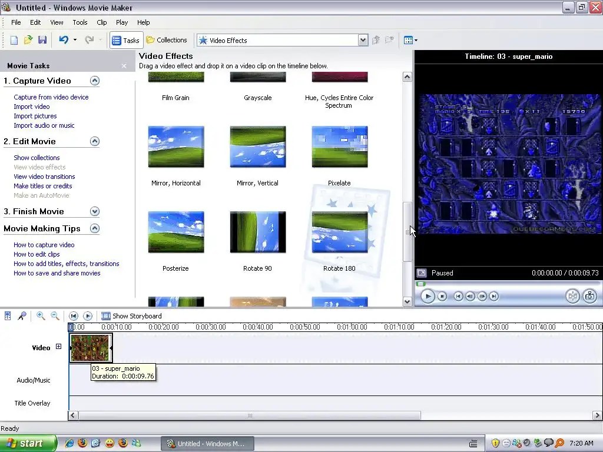Open How to edit clips tip

tap(37, 254)
